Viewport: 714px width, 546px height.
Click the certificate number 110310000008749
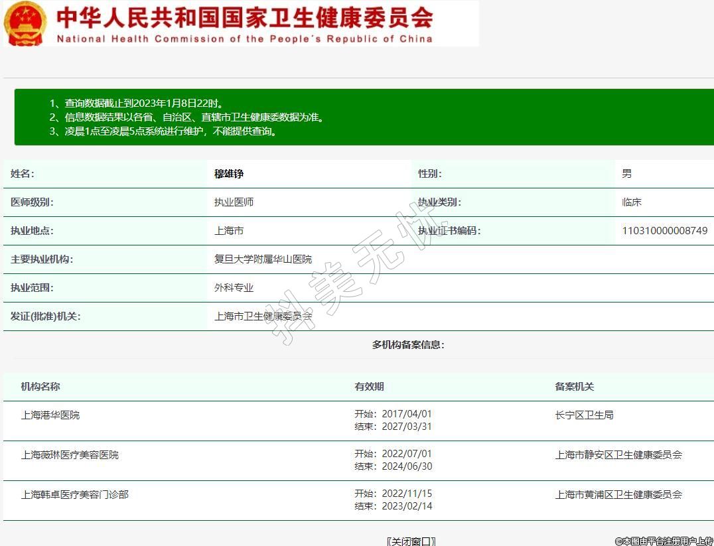click(664, 231)
